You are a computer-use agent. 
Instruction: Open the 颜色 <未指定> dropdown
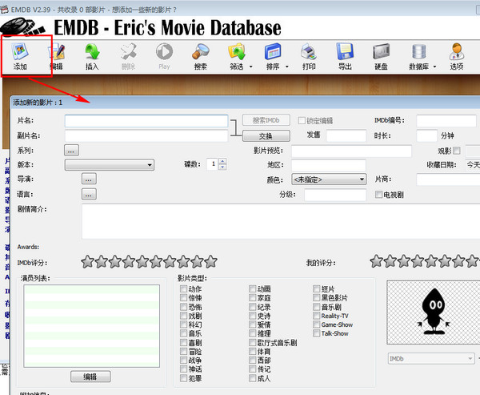(329, 179)
